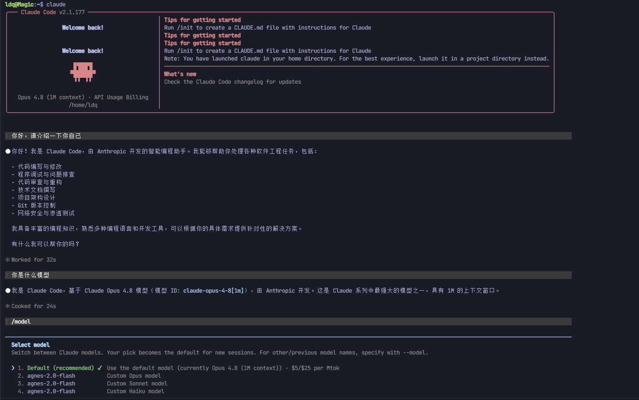Screen dimensions: 639x400
Task: Choose option 3 agnes-2.0-flash, Custom Sonnet model
Action: point(93,384)
